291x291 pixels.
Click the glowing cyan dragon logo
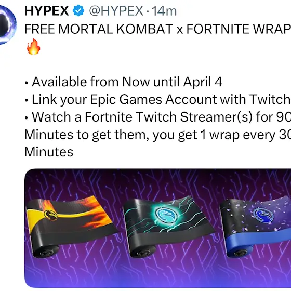pos(166,215)
